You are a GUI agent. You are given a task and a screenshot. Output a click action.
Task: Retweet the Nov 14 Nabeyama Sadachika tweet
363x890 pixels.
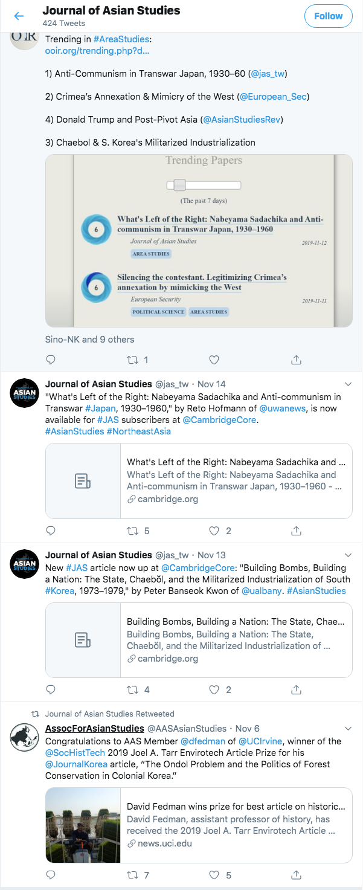click(x=132, y=531)
